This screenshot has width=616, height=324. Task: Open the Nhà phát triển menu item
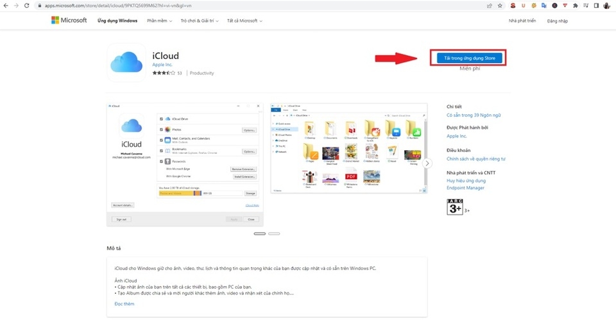[x=522, y=21]
